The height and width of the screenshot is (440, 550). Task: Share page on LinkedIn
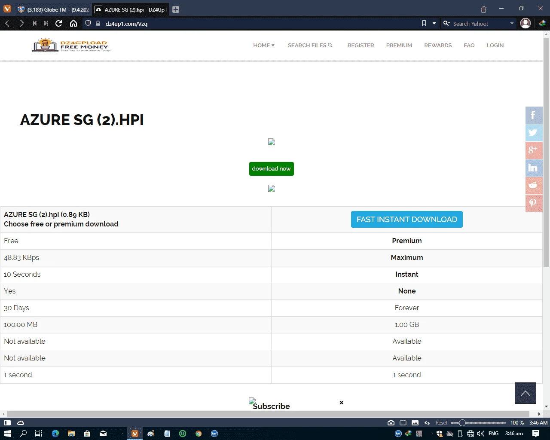click(x=534, y=168)
